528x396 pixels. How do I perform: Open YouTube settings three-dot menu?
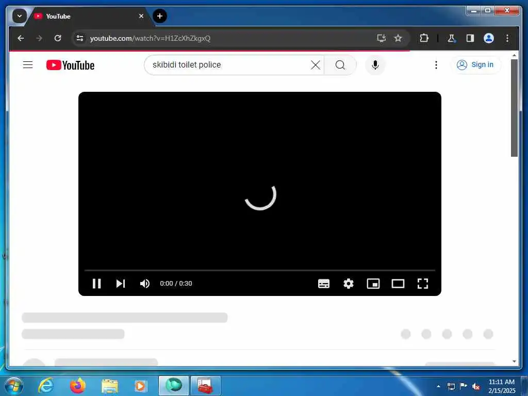coord(436,64)
